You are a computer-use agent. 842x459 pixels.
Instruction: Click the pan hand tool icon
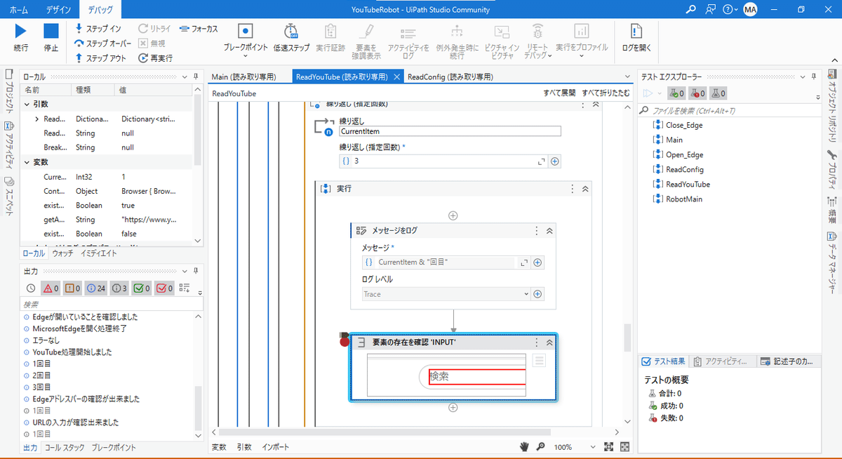coord(524,447)
